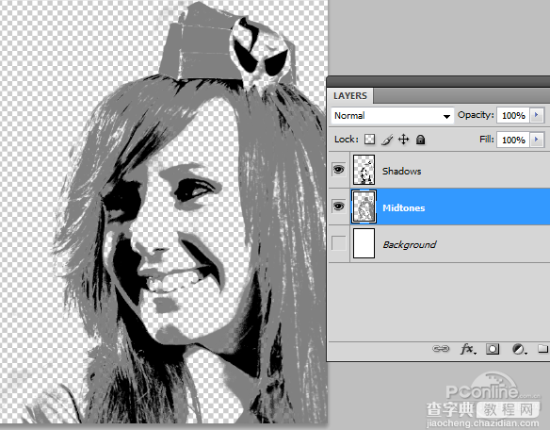Open the Normal blend mode dropdown
550x430 pixels.
tap(392, 116)
